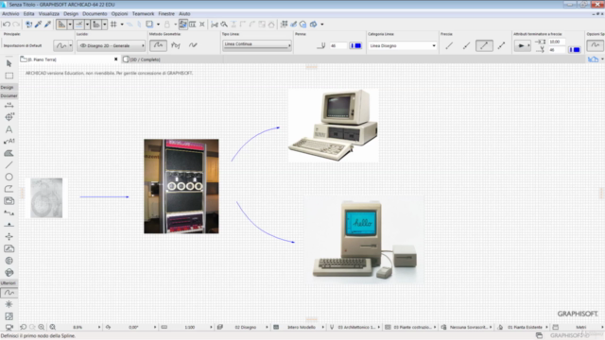
Task: Select the Dimension tool in toolbox
Action: coord(9,105)
